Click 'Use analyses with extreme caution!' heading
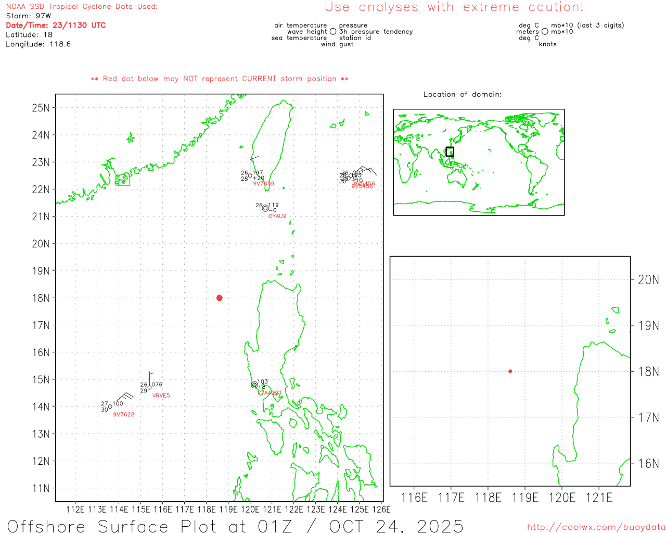 [454, 7]
